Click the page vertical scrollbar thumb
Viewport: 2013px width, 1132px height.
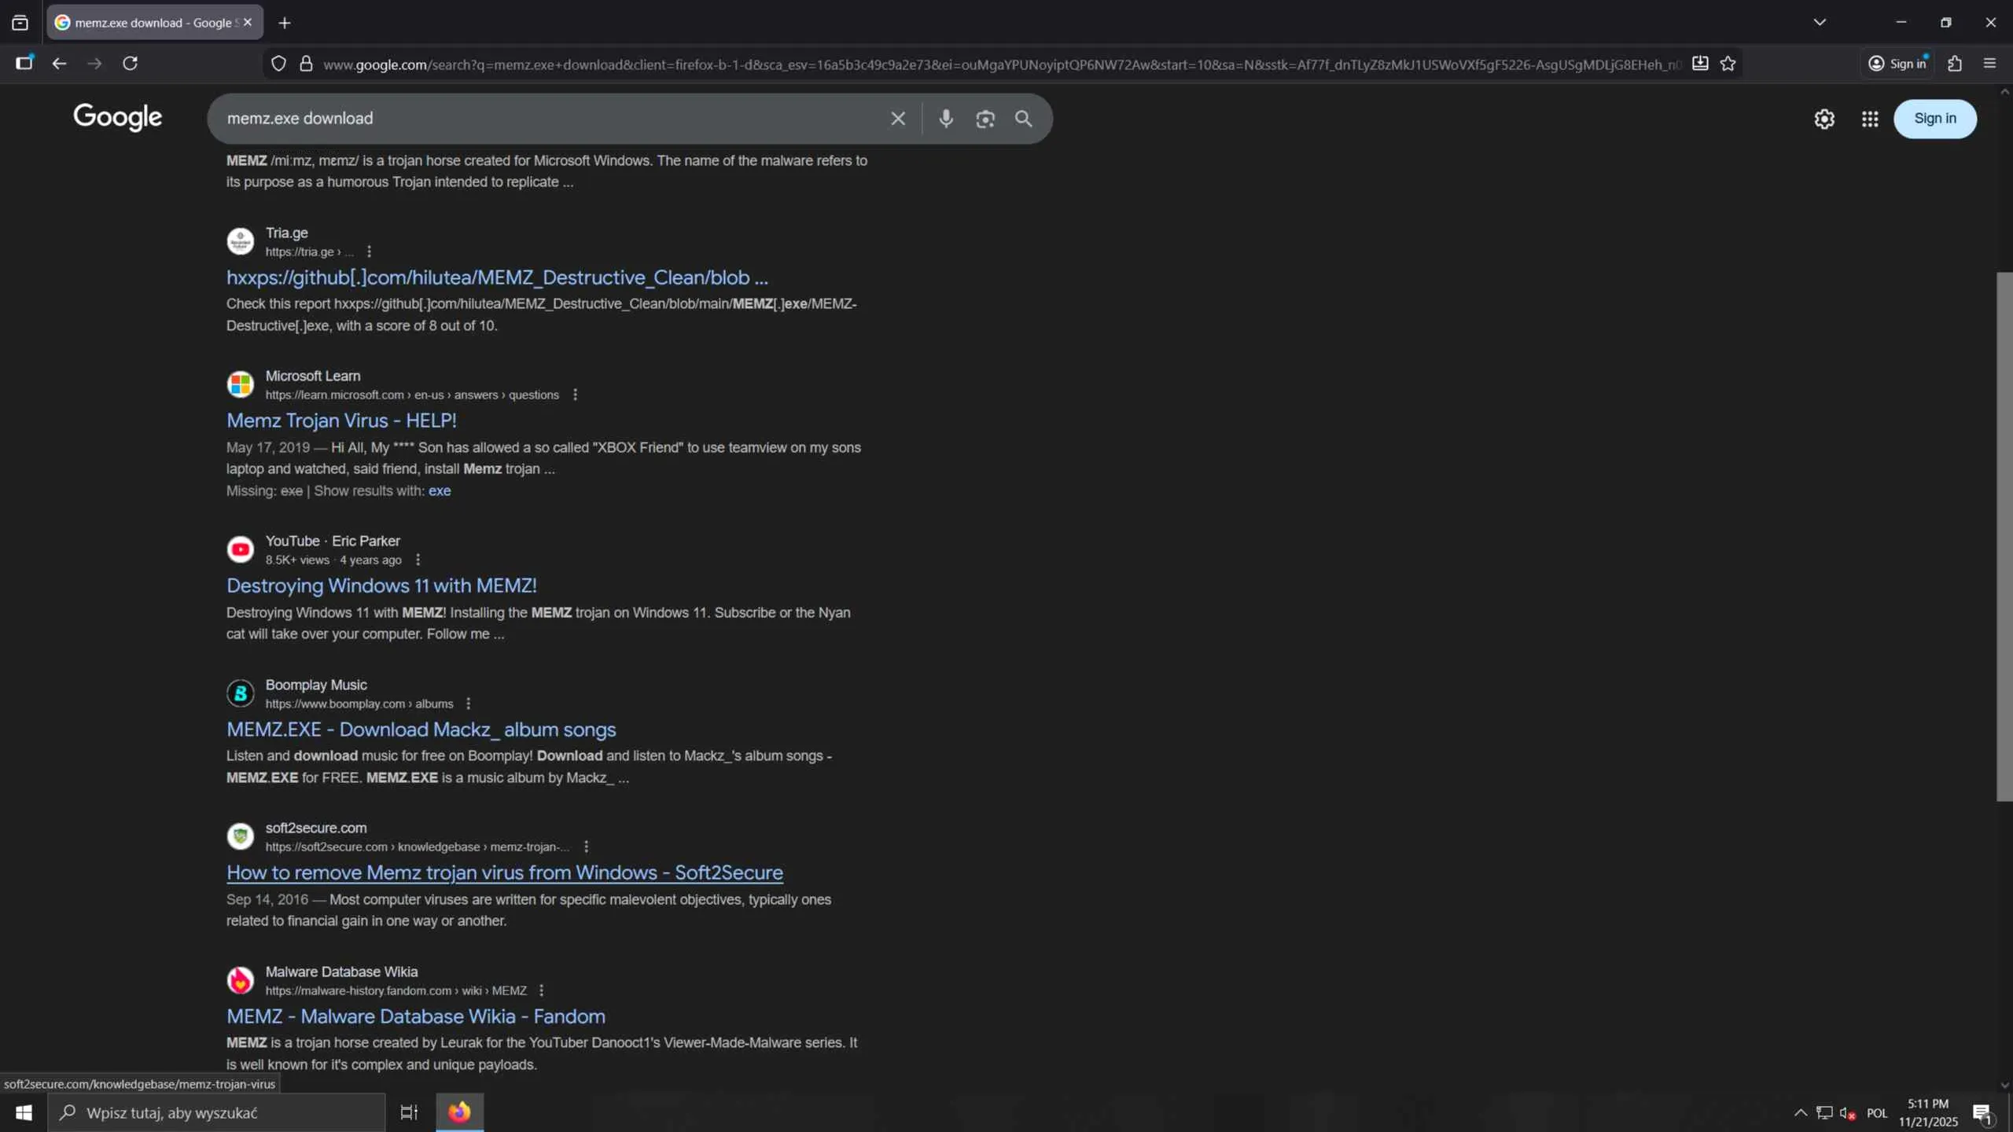pyautogui.click(x=2004, y=535)
